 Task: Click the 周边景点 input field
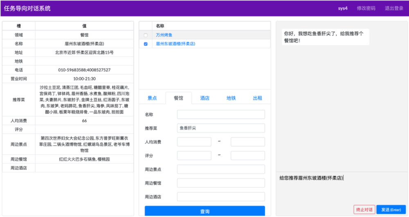(x=221, y=169)
